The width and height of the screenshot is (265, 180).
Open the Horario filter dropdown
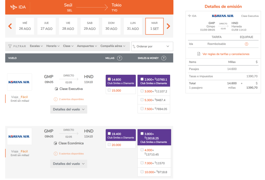53,46
